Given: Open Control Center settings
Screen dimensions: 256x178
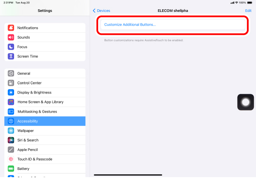Looking at the screenshot, I should (x=45, y=83).
